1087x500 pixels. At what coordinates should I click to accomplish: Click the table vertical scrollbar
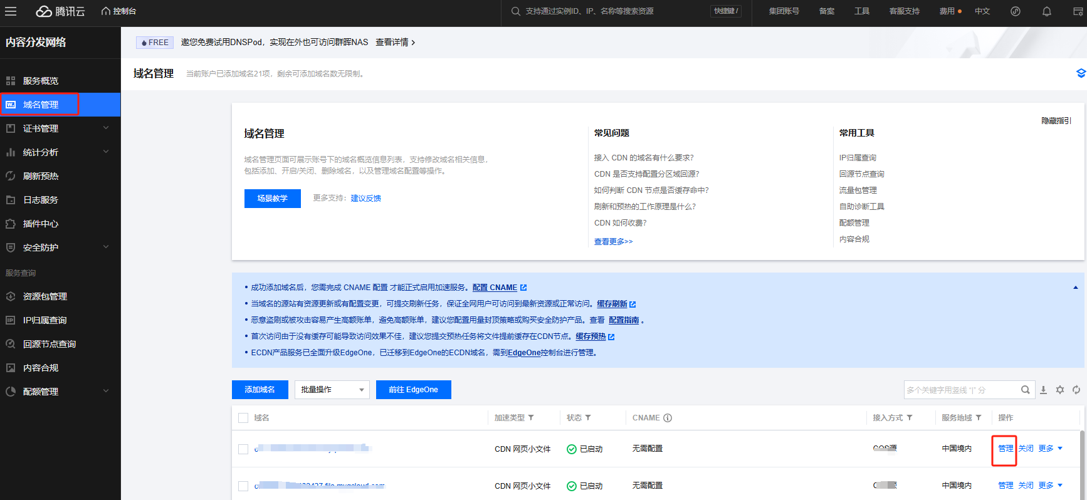1082,465
